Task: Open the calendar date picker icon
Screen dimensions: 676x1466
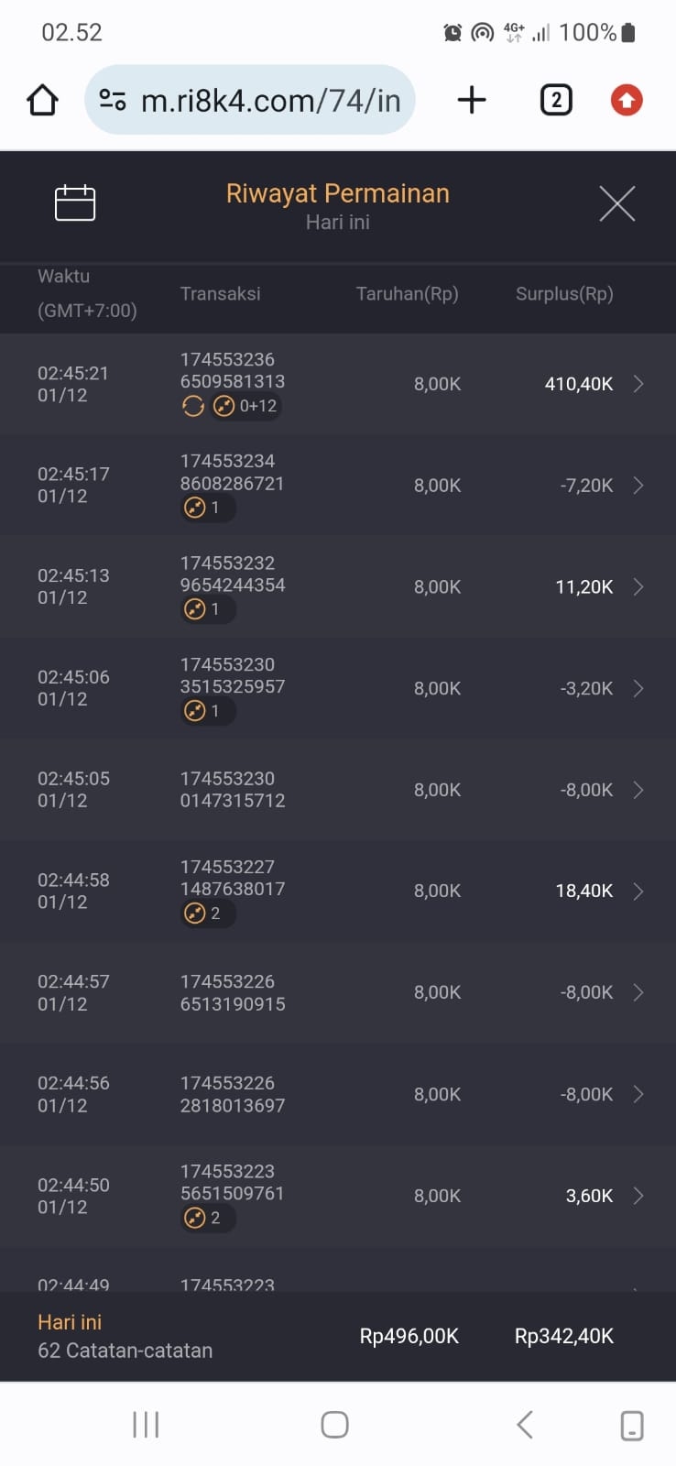Action: pos(75,202)
